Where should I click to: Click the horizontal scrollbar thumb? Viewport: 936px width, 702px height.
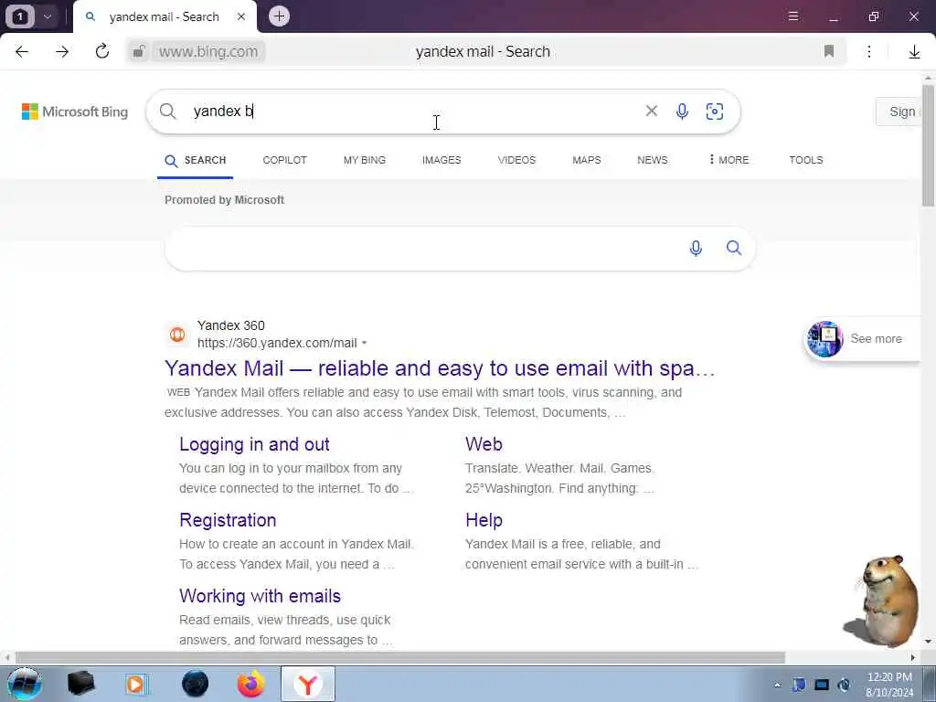tap(400, 657)
